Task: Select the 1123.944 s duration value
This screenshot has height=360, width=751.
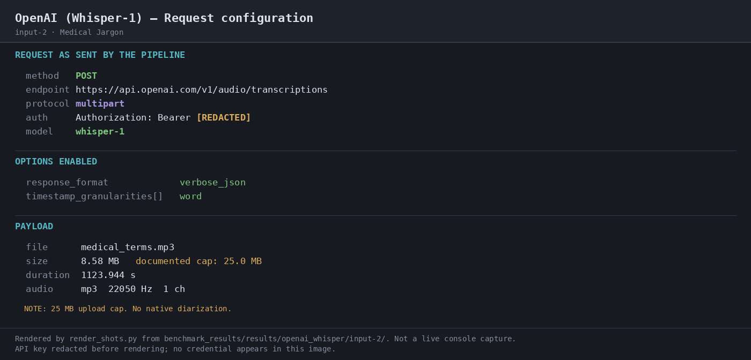Action: pyautogui.click(x=108, y=275)
